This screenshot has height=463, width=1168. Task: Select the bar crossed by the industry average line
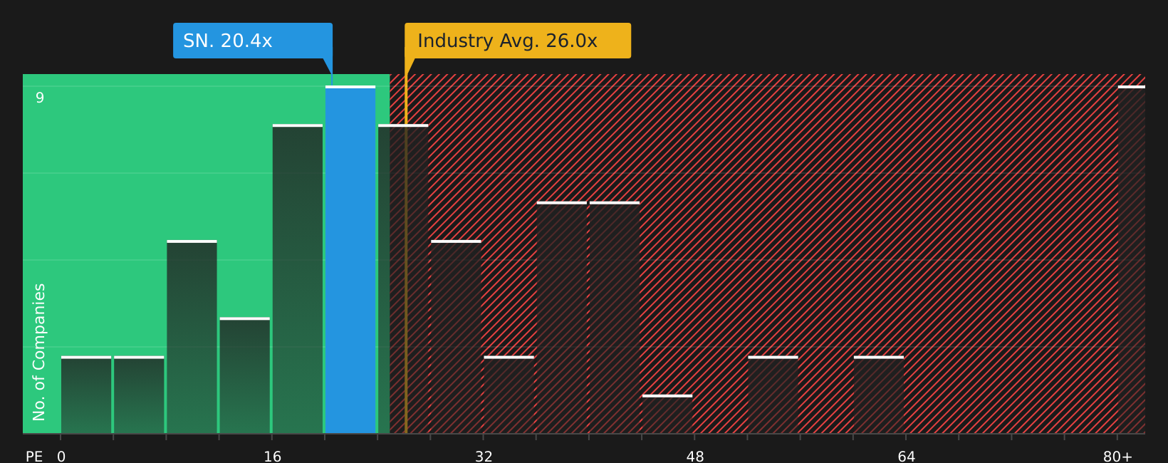[x=403, y=279]
